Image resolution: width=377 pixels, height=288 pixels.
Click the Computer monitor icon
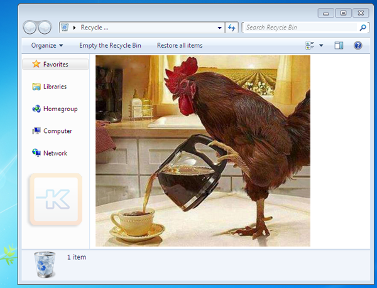coord(36,131)
